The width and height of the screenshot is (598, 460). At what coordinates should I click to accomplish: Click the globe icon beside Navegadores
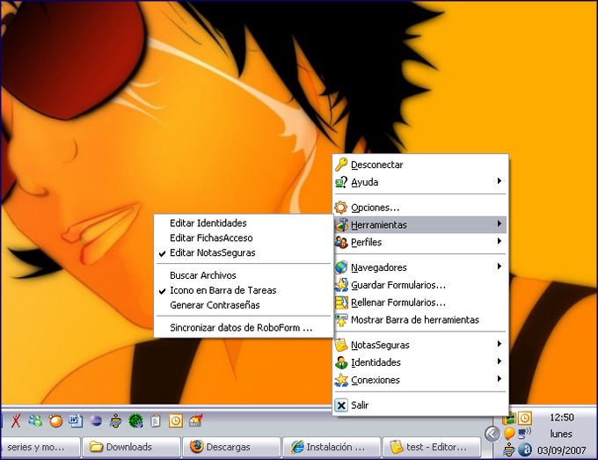341,267
